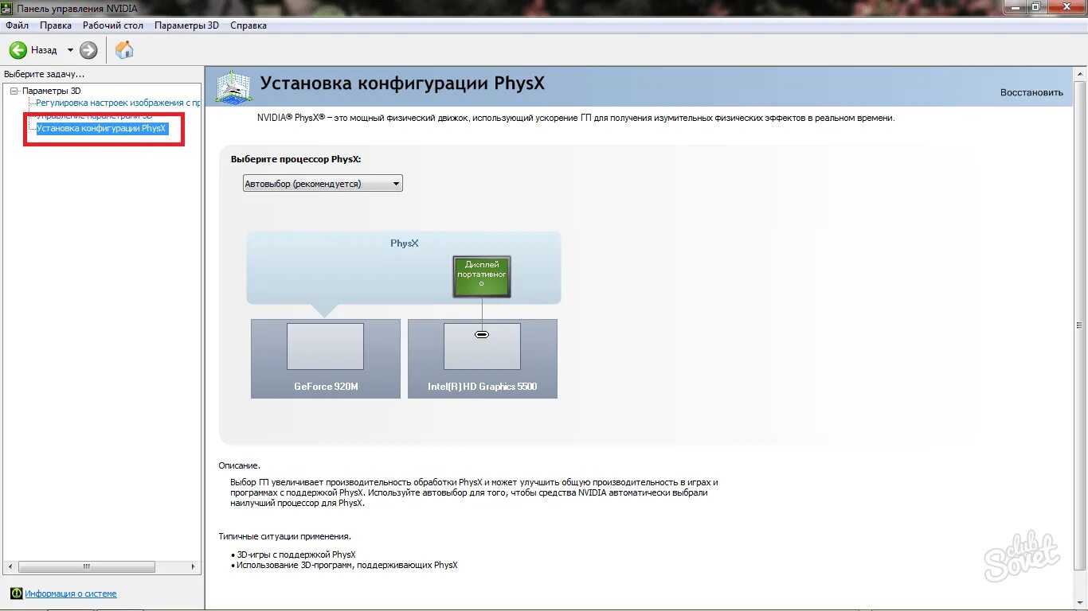
Task: Click the display connector icon on Intel card
Action: point(482,334)
